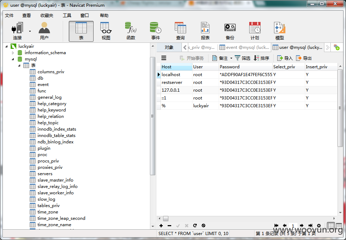The image size is (346, 240).
Task: Open the 窗口 menu
Action: pos(85,16)
